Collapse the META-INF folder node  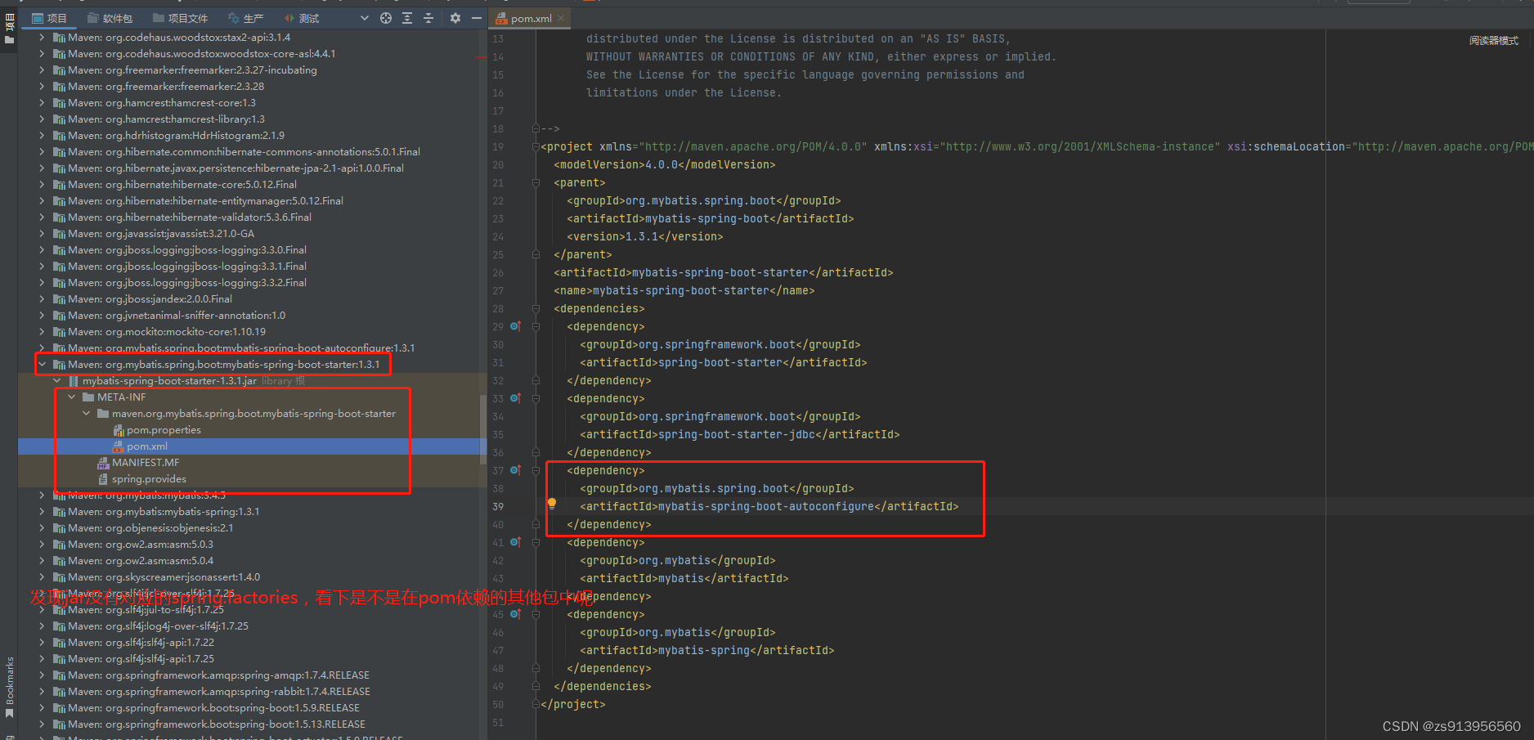coord(71,397)
